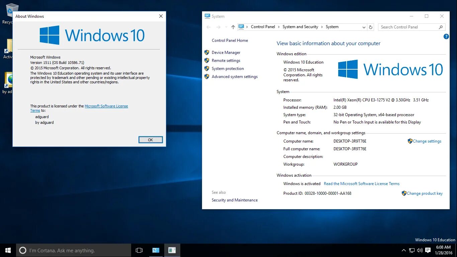Switch to the System window taskbar icon
The image size is (457, 257).
(x=156, y=250)
